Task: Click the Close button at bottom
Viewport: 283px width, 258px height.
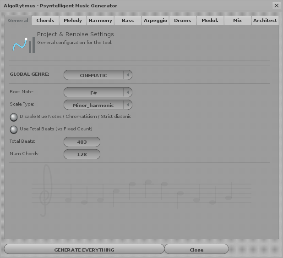Action: [196, 250]
